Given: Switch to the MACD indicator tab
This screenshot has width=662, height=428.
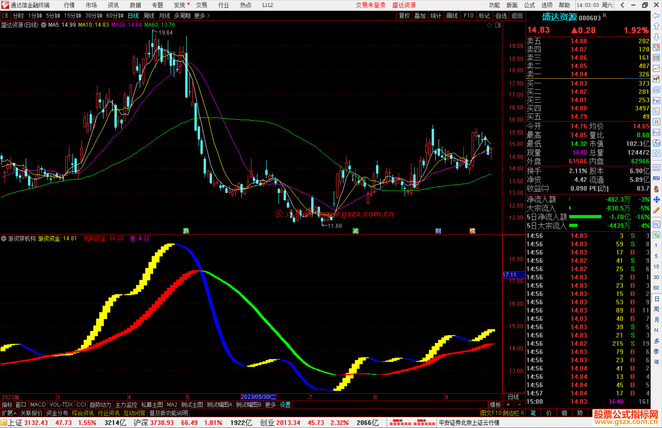Looking at the screenshot, I should tap(38, 405).
